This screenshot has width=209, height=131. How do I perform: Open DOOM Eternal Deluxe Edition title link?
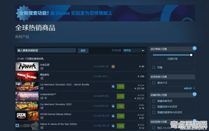tap(56, 114)
